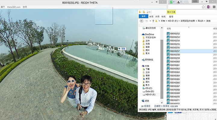Screen dimensions: 217x120
Task: Select the R0010260 image file icon
Action: [x=168, y=61]
